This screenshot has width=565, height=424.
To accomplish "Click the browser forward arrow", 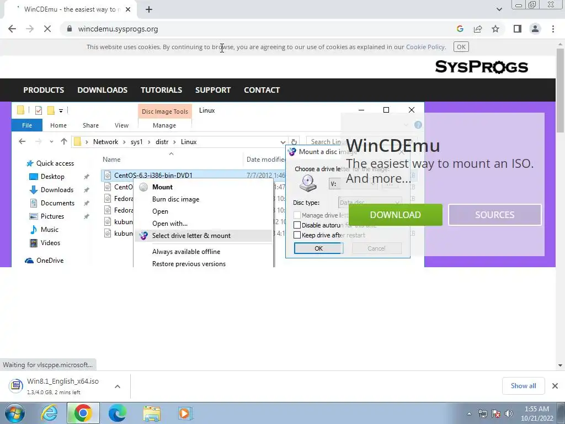I will [x=30, y=29].
